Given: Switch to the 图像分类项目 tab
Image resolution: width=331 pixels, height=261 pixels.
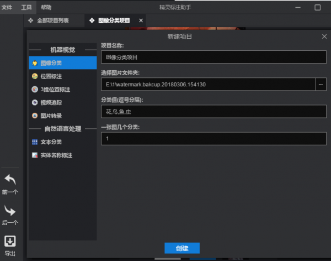Looking at the screenshot, I should 114,20.
